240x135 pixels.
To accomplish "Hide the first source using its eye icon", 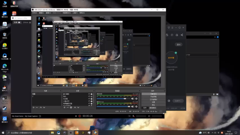I will click(89, 94).
